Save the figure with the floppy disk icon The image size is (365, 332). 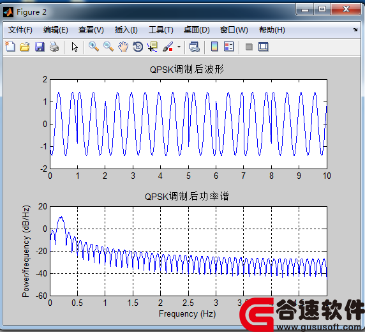coord(40,47)
